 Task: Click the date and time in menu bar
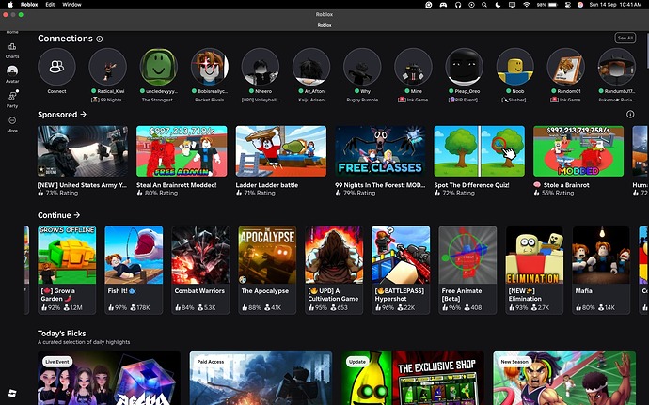click(615, 5)
